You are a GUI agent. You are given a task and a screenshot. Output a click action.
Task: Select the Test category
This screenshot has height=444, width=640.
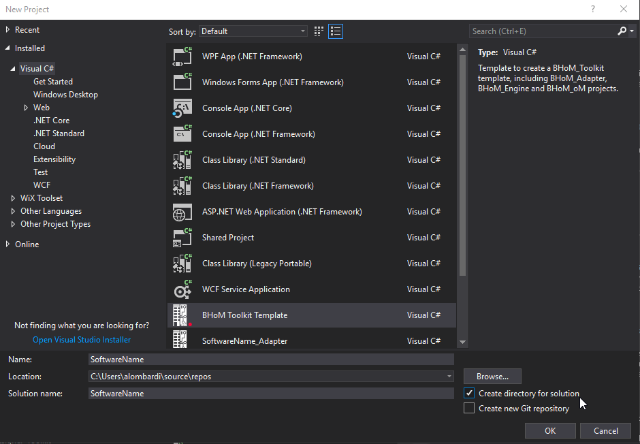coord(40,172)
